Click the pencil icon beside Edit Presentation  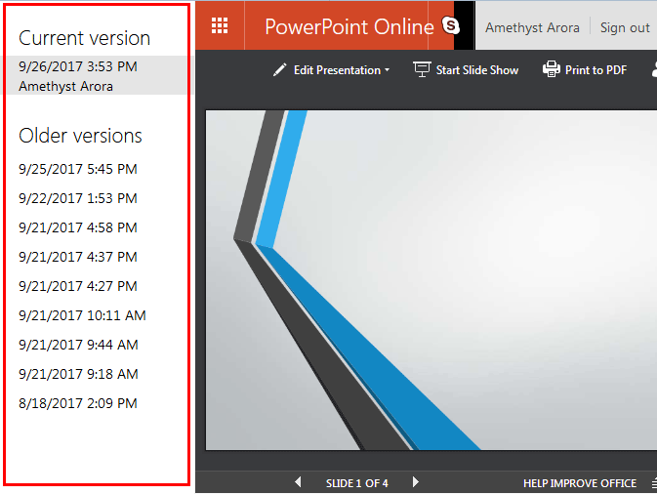[280, 70]
